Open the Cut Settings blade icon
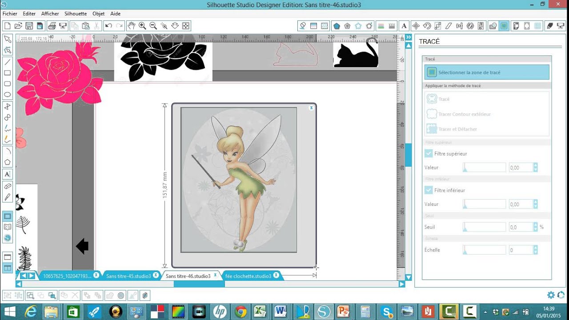 549,26
